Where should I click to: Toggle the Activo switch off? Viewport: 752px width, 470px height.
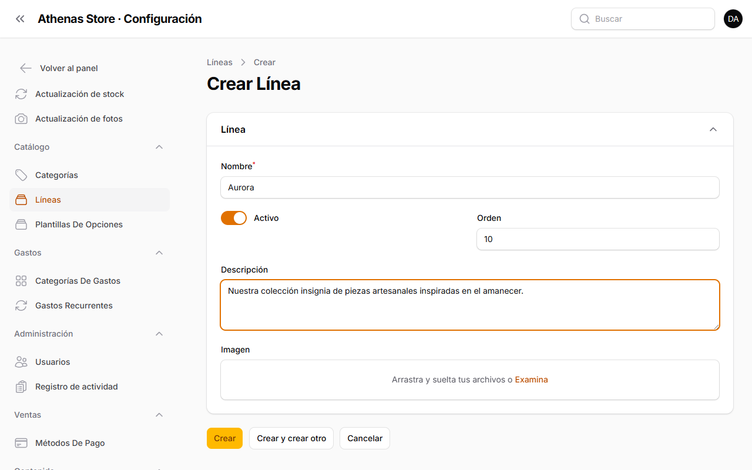[234, 218]
